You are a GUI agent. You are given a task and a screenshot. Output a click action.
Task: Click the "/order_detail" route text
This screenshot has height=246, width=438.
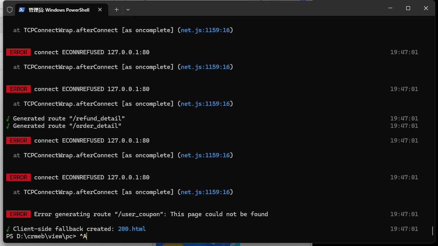pos(95,126)
